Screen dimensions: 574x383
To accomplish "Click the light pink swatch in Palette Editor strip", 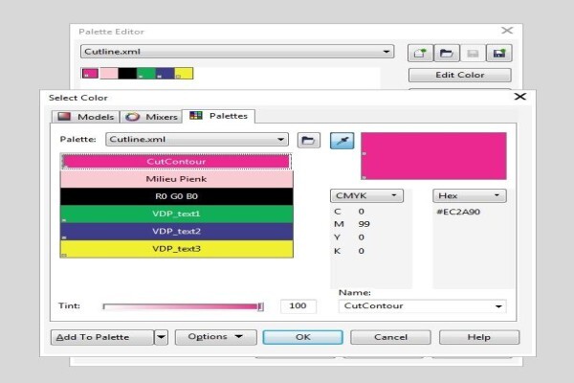I will [x=109, y=74].
